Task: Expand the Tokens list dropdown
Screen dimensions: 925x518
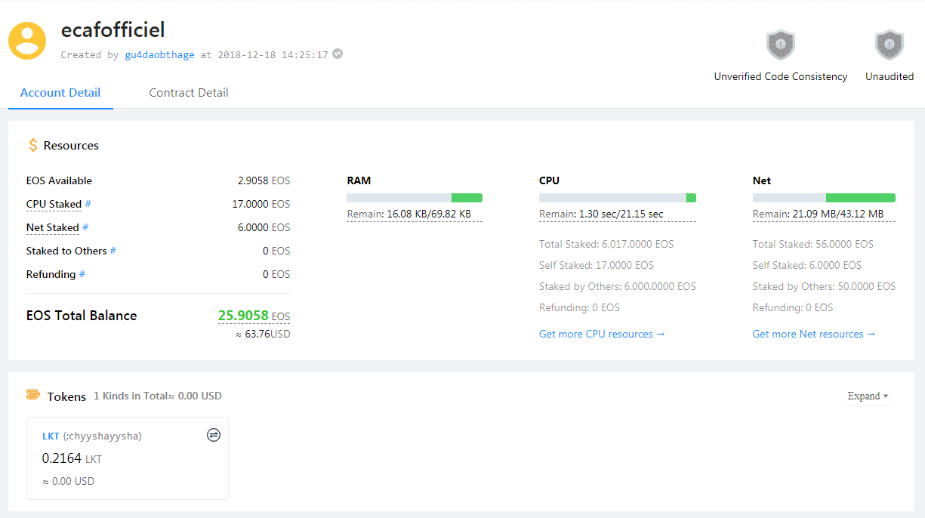Action: (868, 396)
